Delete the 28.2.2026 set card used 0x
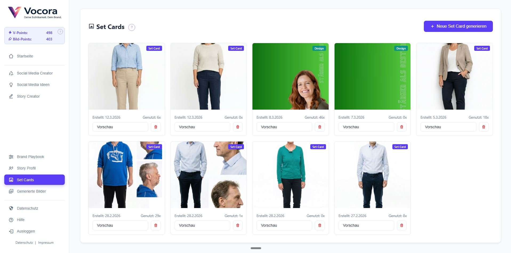The height and width of the screenshot is (253, 511). click(x=320, y=225)
